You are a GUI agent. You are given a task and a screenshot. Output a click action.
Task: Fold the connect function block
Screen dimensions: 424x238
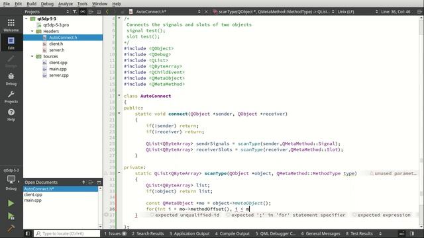click(119, 113)
